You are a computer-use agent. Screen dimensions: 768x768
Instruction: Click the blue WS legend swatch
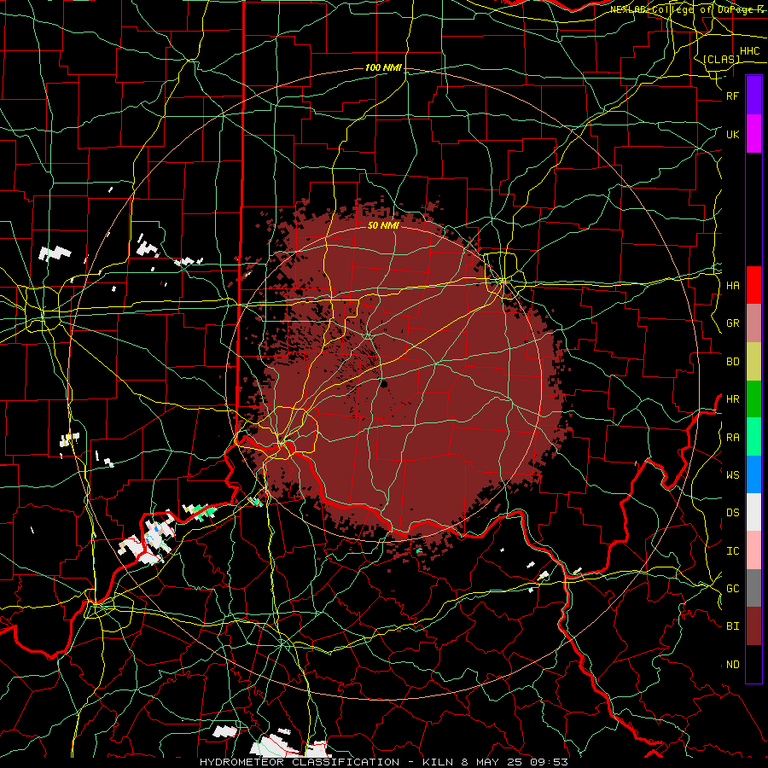click(753, 474)
